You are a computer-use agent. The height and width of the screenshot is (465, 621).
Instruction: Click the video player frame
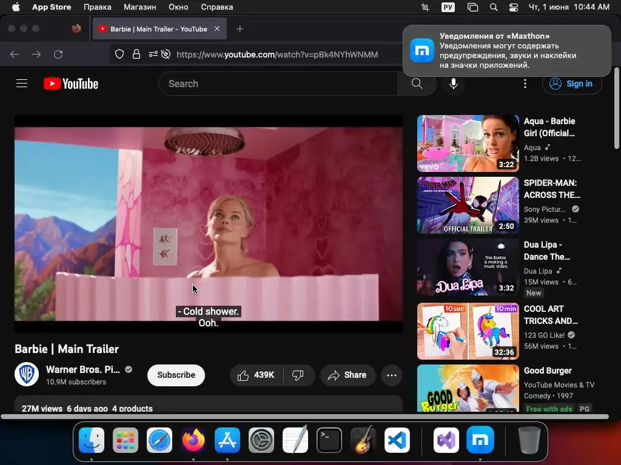(x=209, y=224)
